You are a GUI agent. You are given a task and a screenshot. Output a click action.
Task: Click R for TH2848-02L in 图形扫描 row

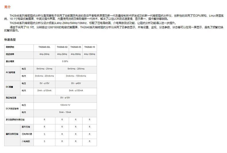tap(45, 127)
